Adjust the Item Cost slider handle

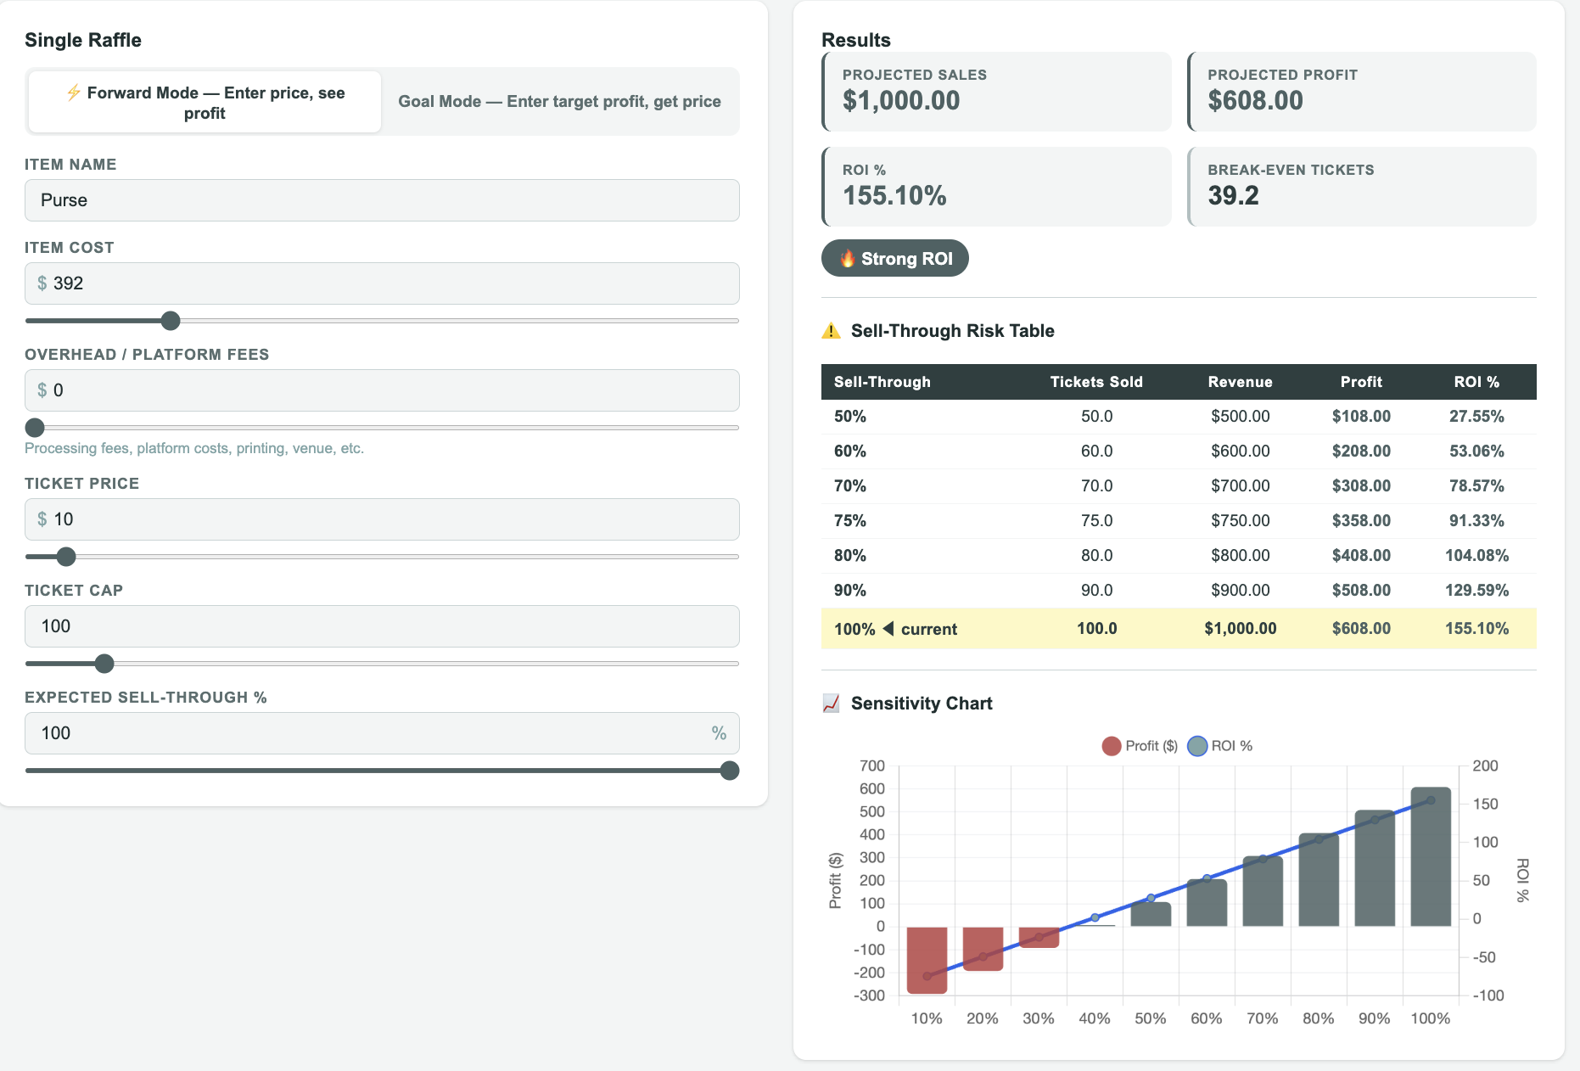coord(171,321)
